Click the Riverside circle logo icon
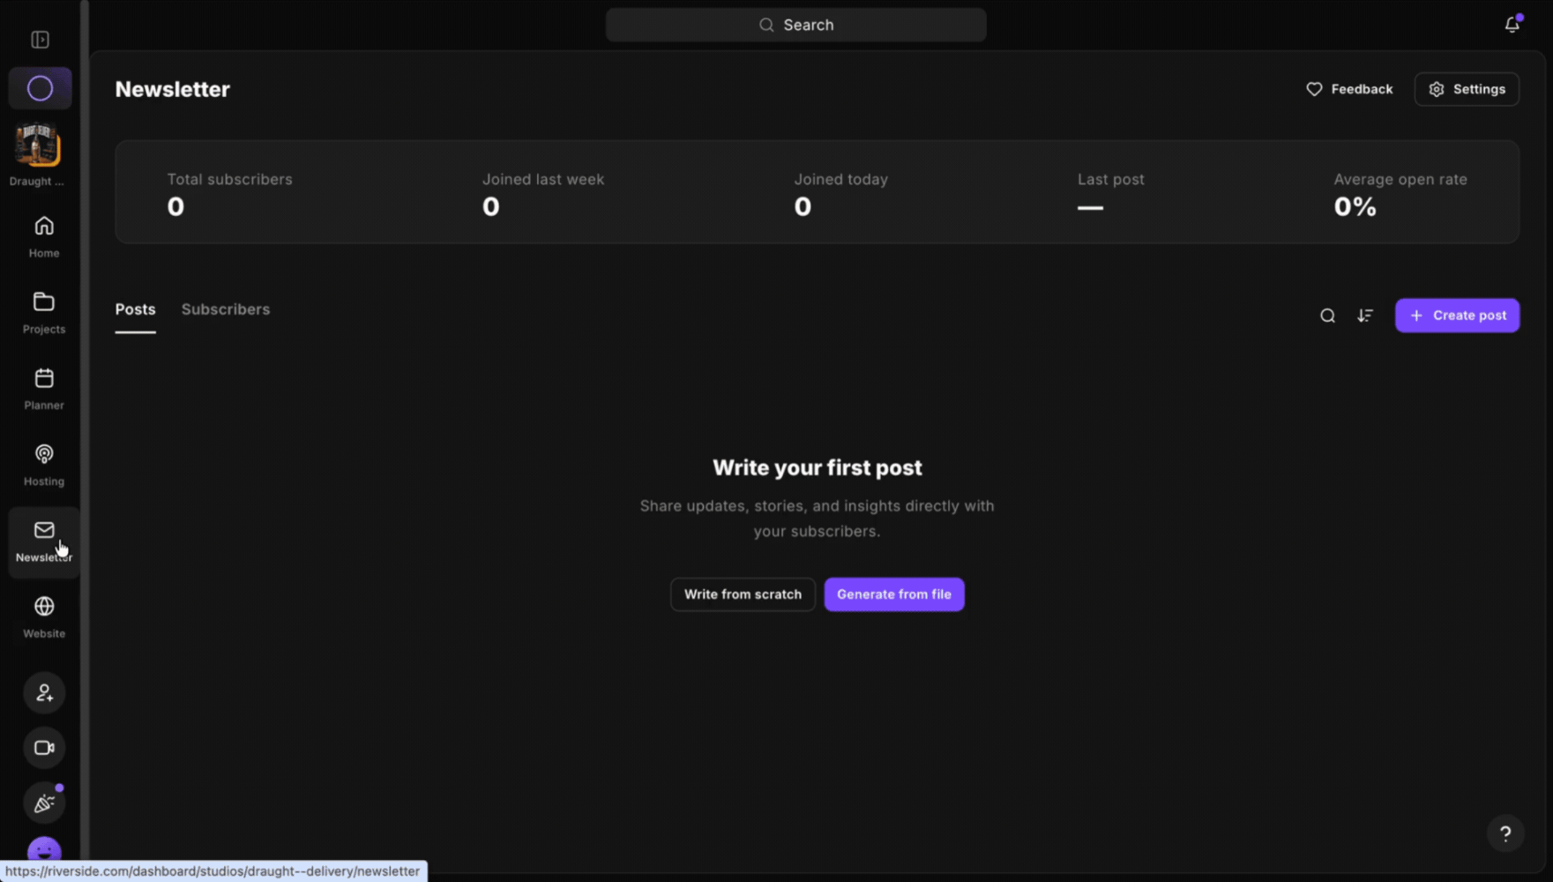The width and height of the screenshot is (1553, 882). (40, 88)
